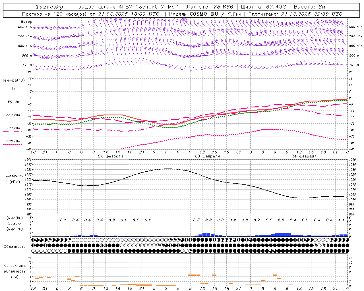
Task: Click the 2.3 precipitation total value
Action: pyautogui.click(x=281, y=220)
